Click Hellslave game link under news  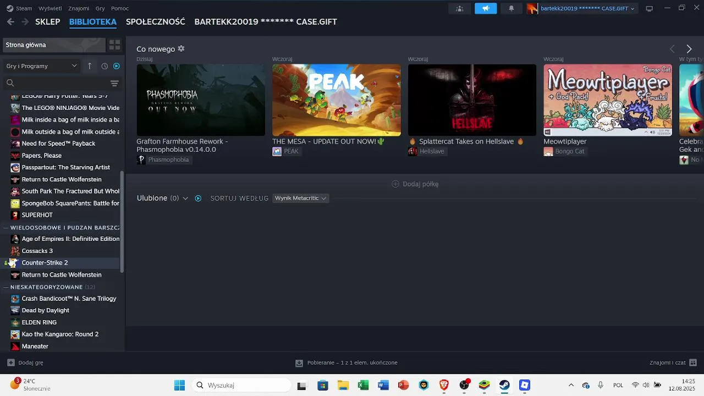427,151
